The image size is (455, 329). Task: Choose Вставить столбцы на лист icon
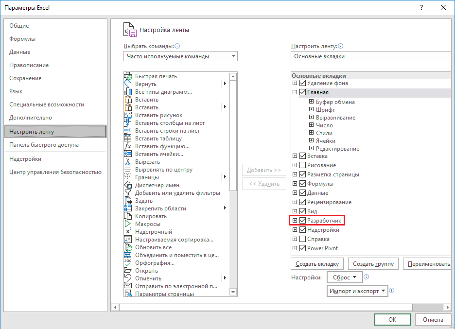click(x=128, y=123)
